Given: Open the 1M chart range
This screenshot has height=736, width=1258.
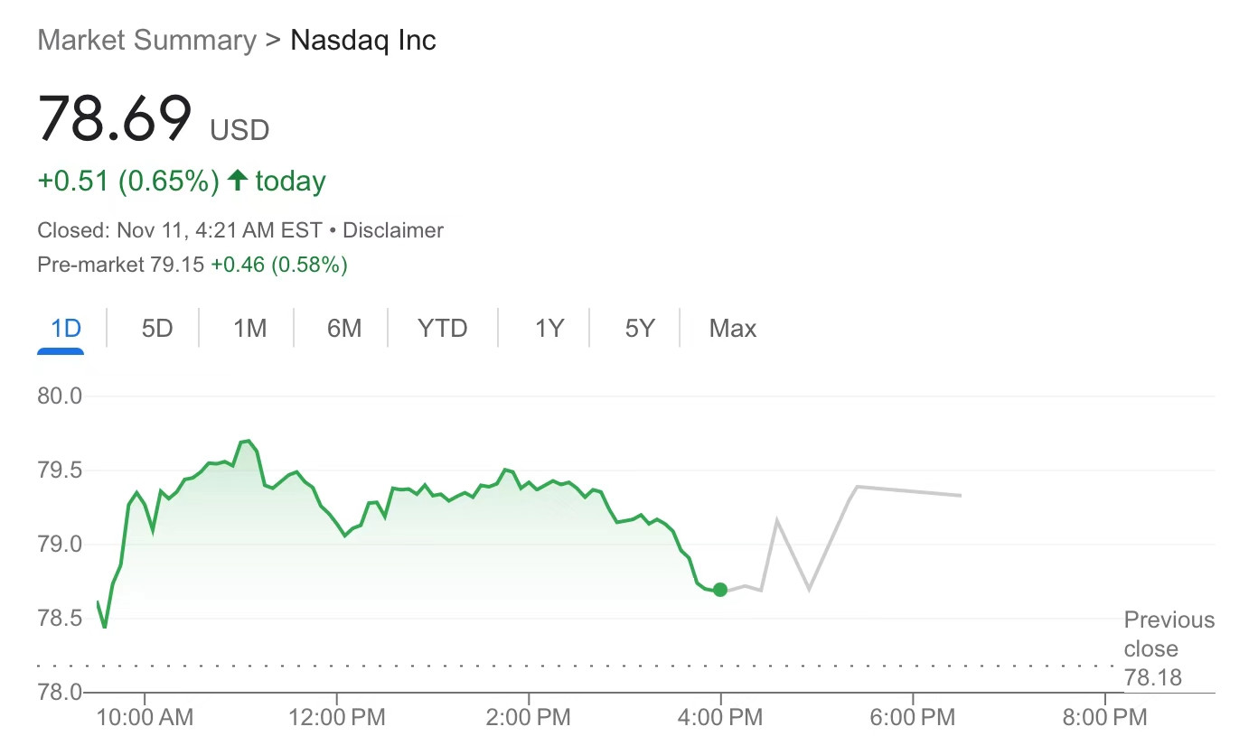Looking at the screenshot, I should pyautogui.click(x=249, y=329).
